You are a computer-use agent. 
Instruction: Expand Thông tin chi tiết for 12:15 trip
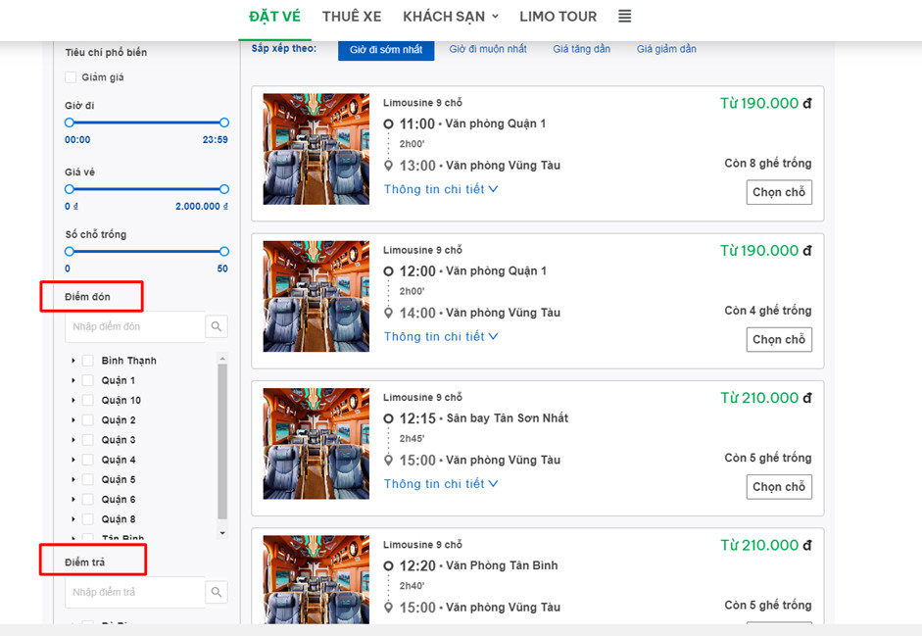pyautogui.click(x=441, y=483)
